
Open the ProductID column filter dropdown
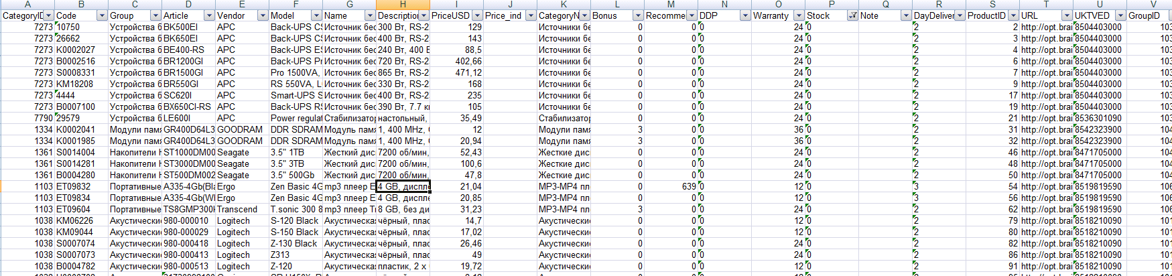(1013, 15)
